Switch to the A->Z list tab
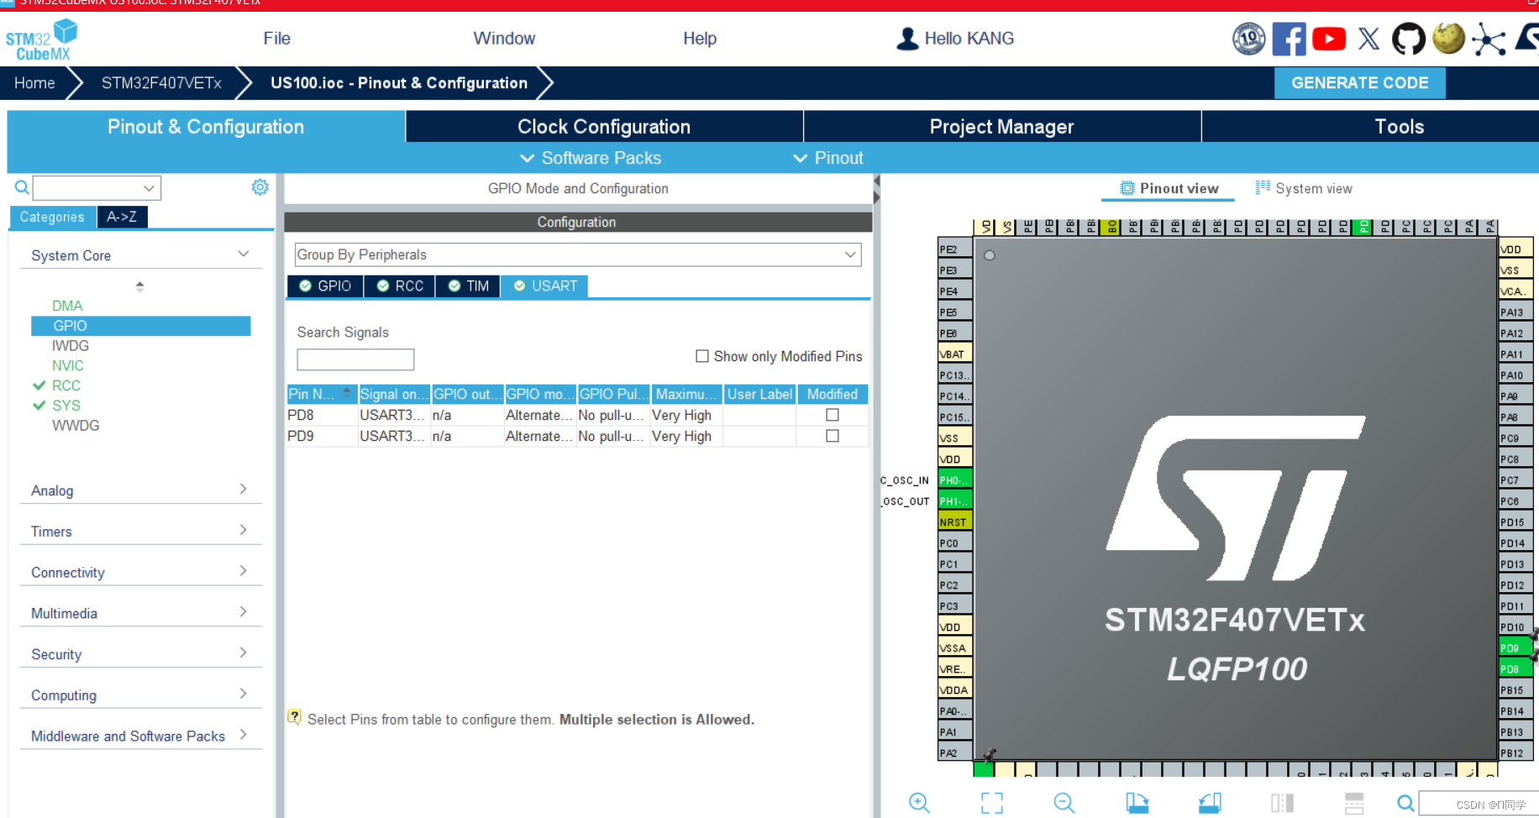Viewport: 1539px width, 818px height. [x=122, y=217]
